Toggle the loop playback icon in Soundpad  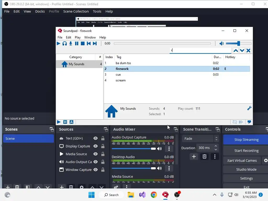click(235, 122)
